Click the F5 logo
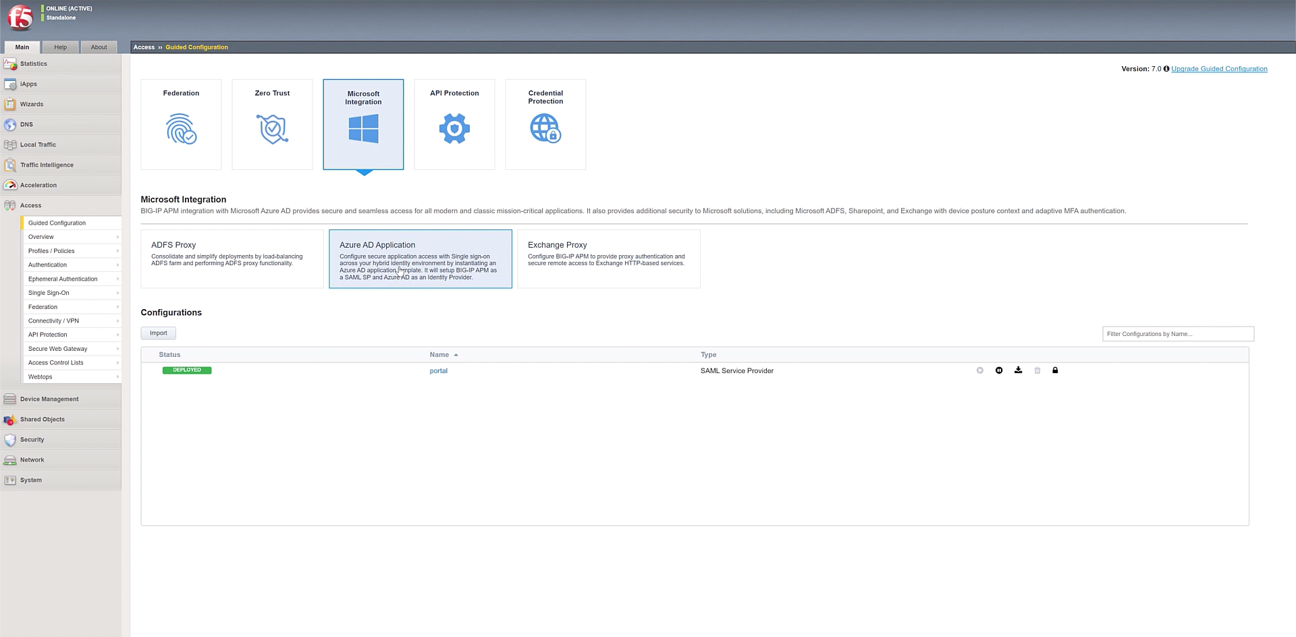This screenshot has height=637, width=1296. pos(20,18)
